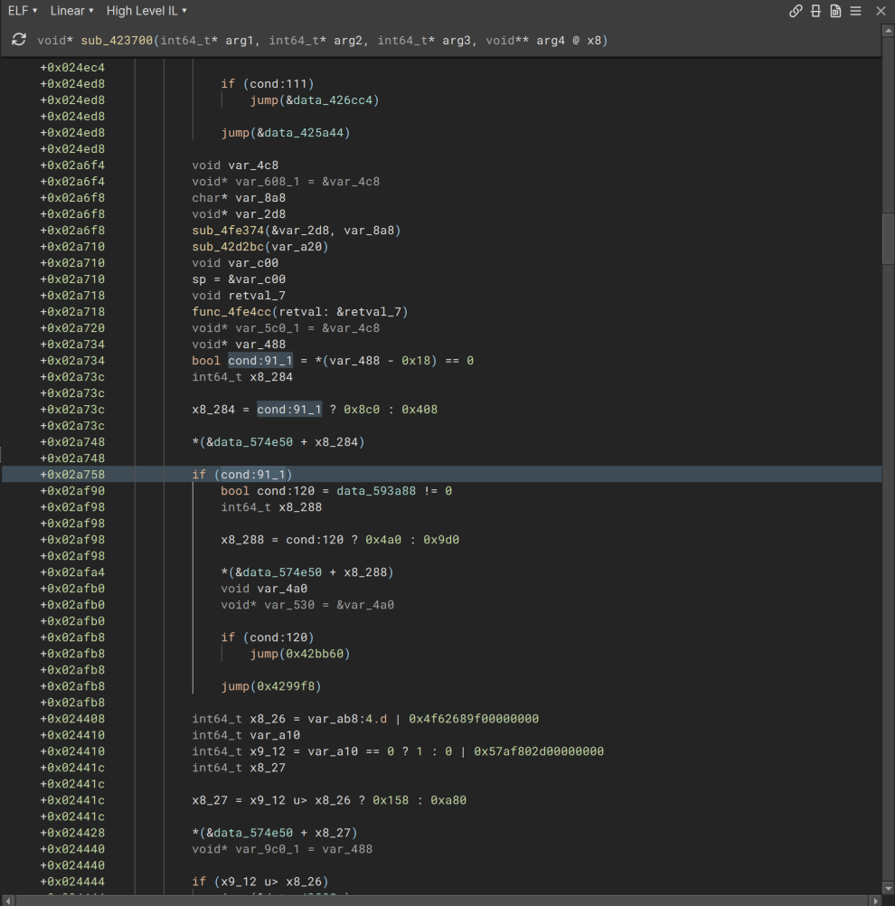895x906 pixels.
Task: Open the ELF view type dropdown
Action: 23,11
